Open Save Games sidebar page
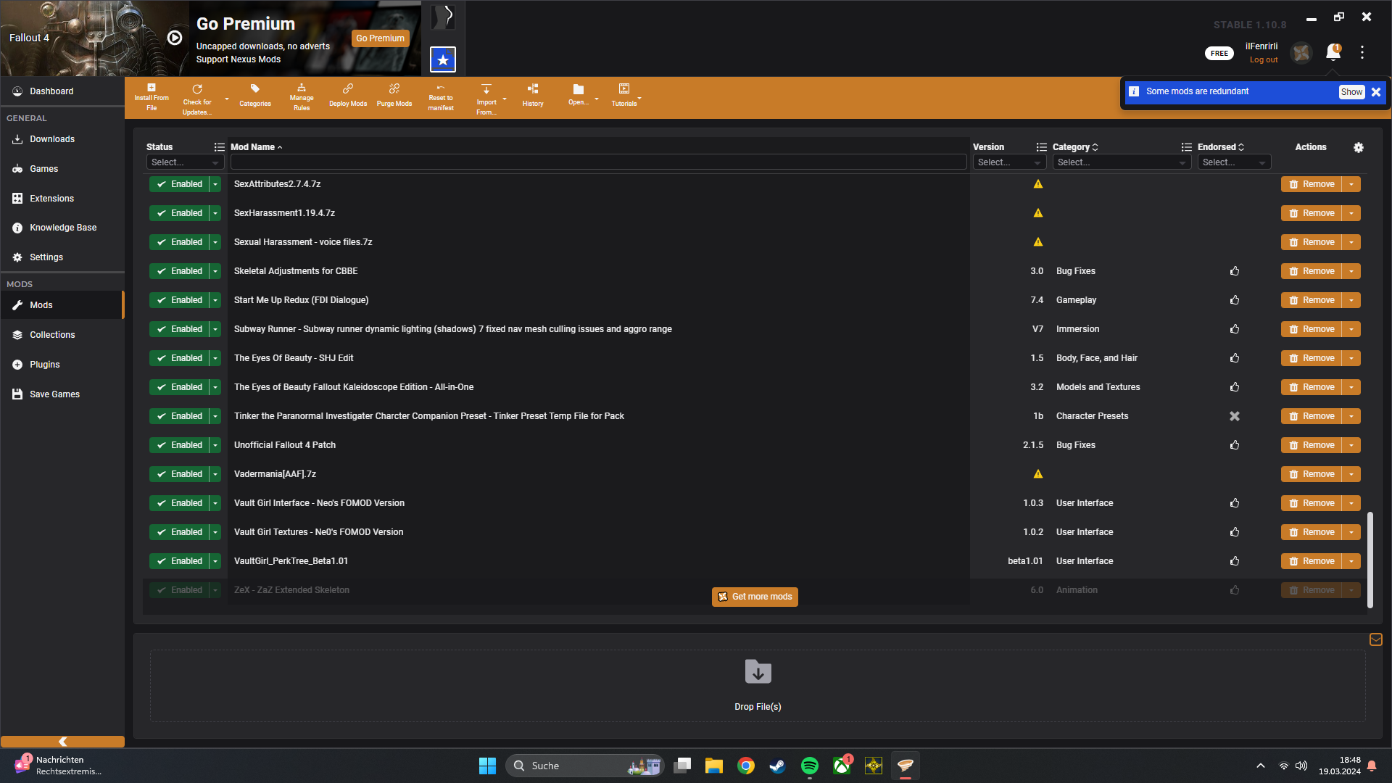This screenshot has width=1392, height=783. [62, 394]
